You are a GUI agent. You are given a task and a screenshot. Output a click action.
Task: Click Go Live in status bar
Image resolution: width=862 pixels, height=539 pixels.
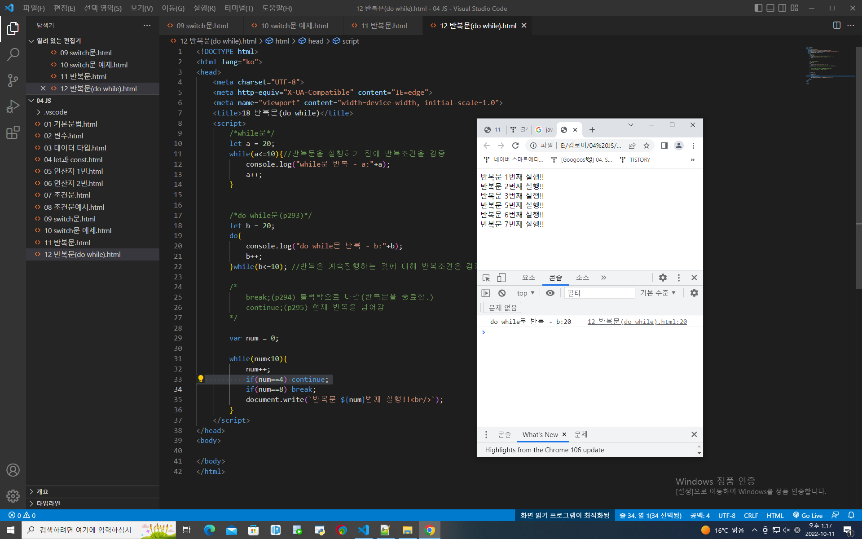click(808, 515)
